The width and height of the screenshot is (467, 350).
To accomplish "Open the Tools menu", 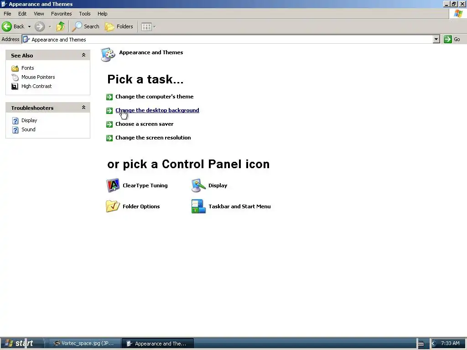I will click(84, 14).
